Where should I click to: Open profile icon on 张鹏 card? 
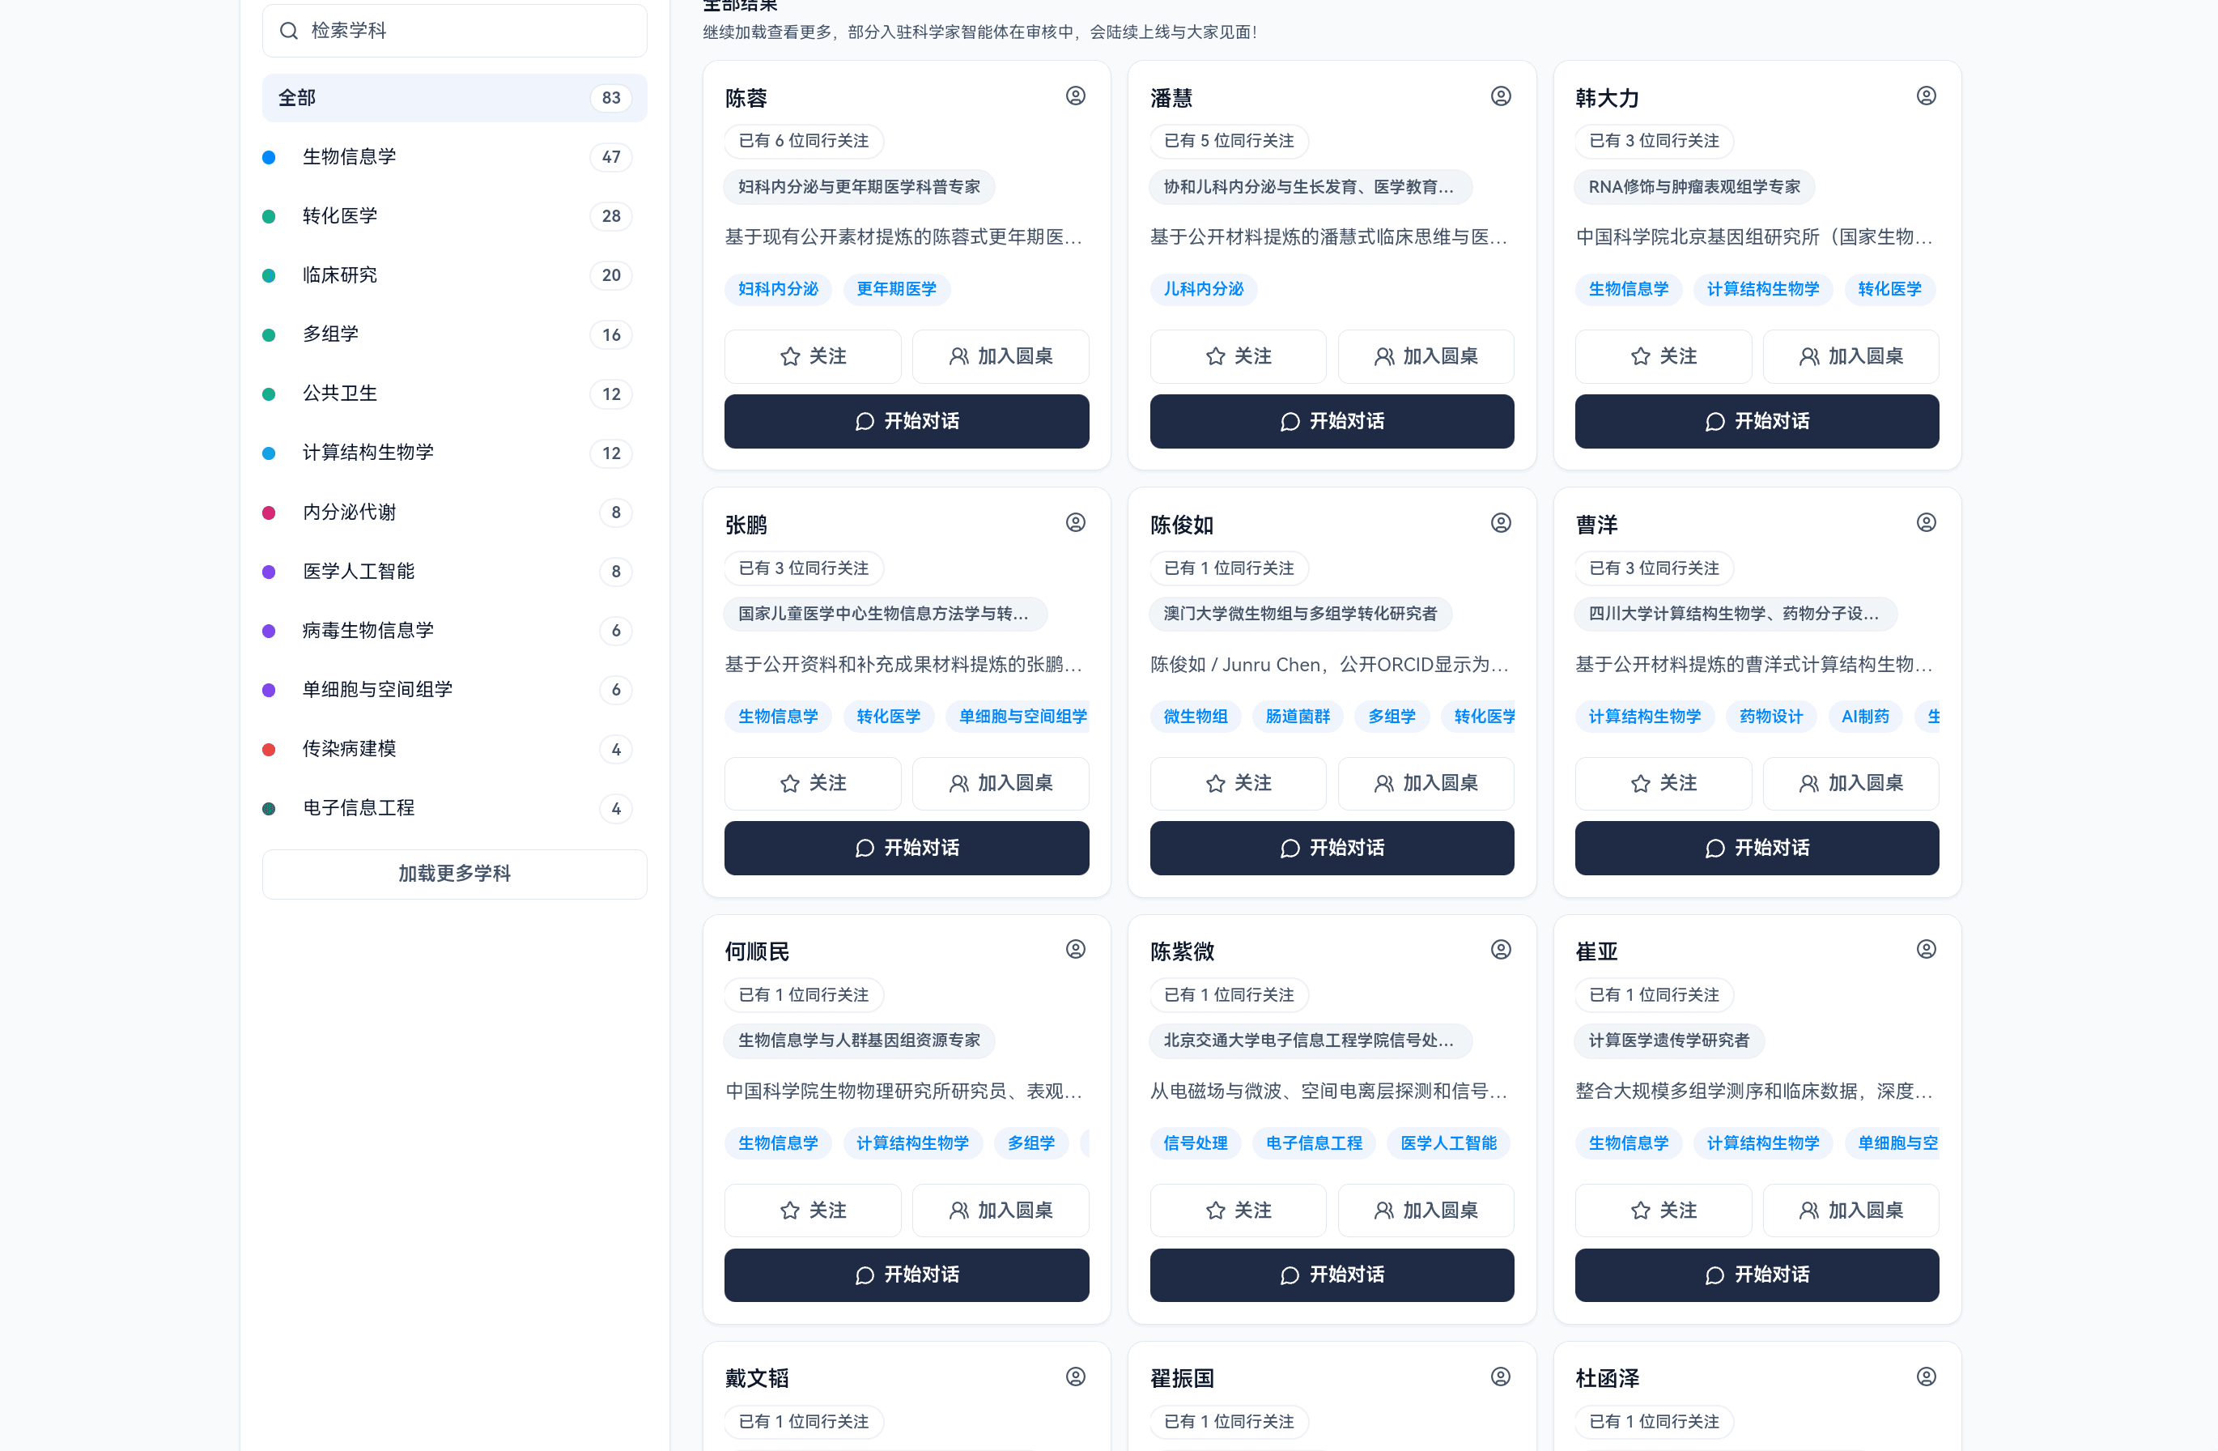pyautogui.click(x=1076, y=523)
